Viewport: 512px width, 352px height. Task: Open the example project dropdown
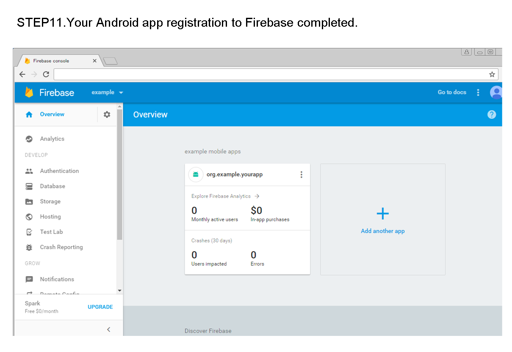[x=107, y=92]
